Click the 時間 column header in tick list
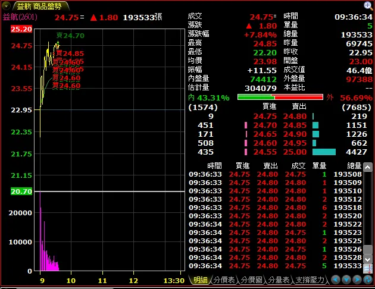Image resolution: width=375 pixels, height=289 pixels. 214,165
